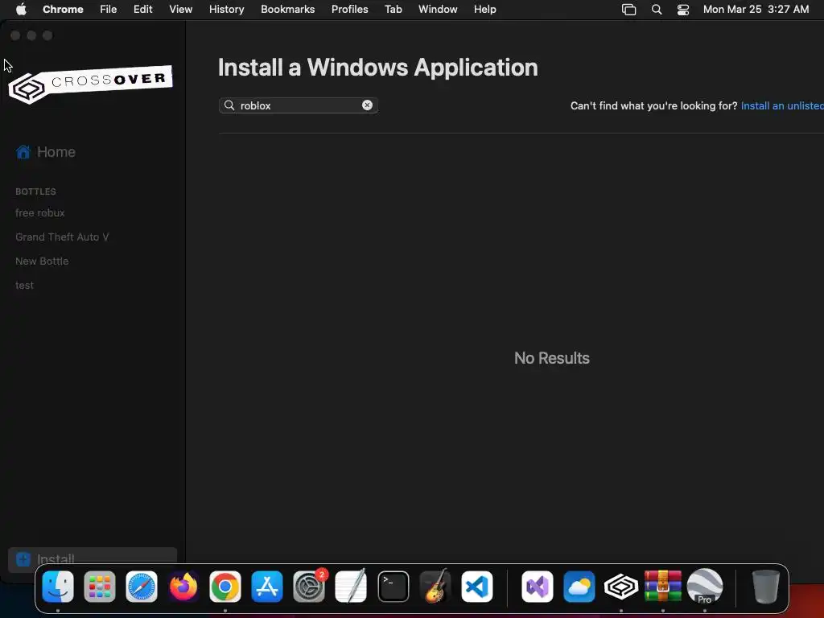Click the BOTTLES section header
Viewport: 824px width, 618px height.
point(35,192)
